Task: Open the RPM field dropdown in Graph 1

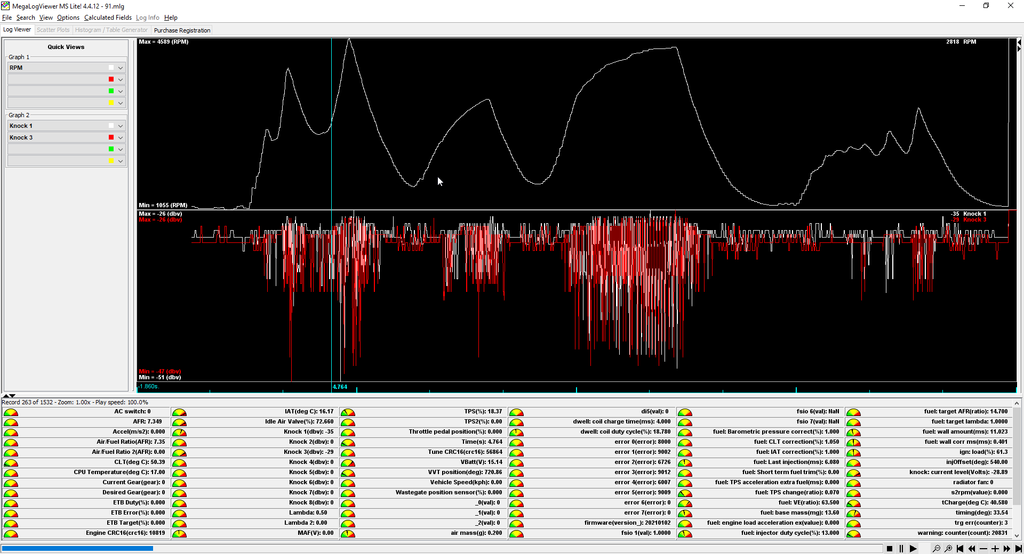Action: 121,68
